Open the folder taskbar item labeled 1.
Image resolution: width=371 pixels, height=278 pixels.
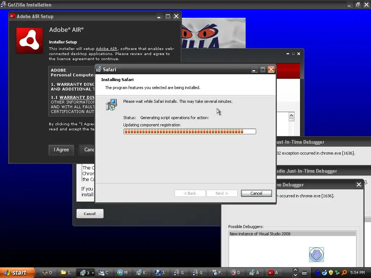point(66,273)
